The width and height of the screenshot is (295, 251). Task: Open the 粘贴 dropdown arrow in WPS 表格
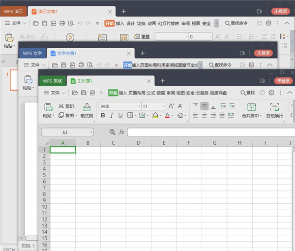coord(54,116)
